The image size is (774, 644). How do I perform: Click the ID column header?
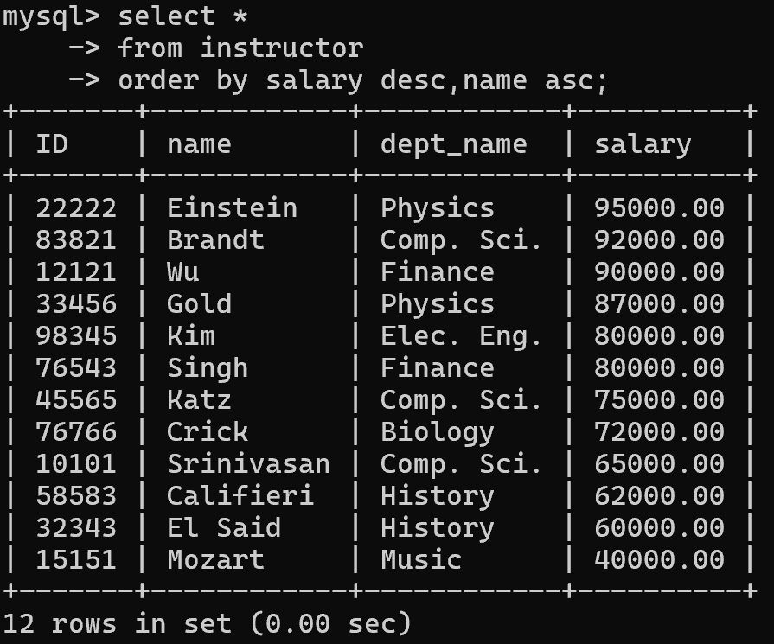click(52, 143)
